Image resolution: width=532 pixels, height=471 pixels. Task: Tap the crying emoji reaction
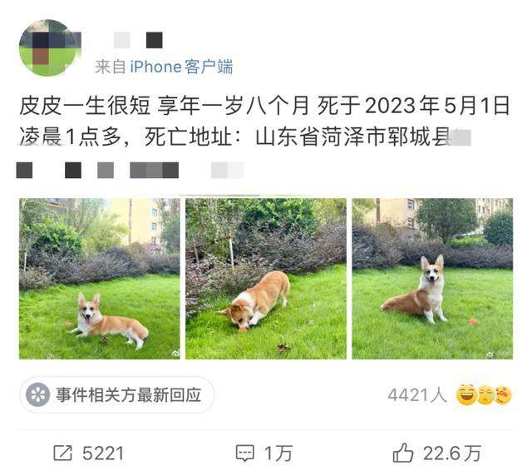[485, 395]
